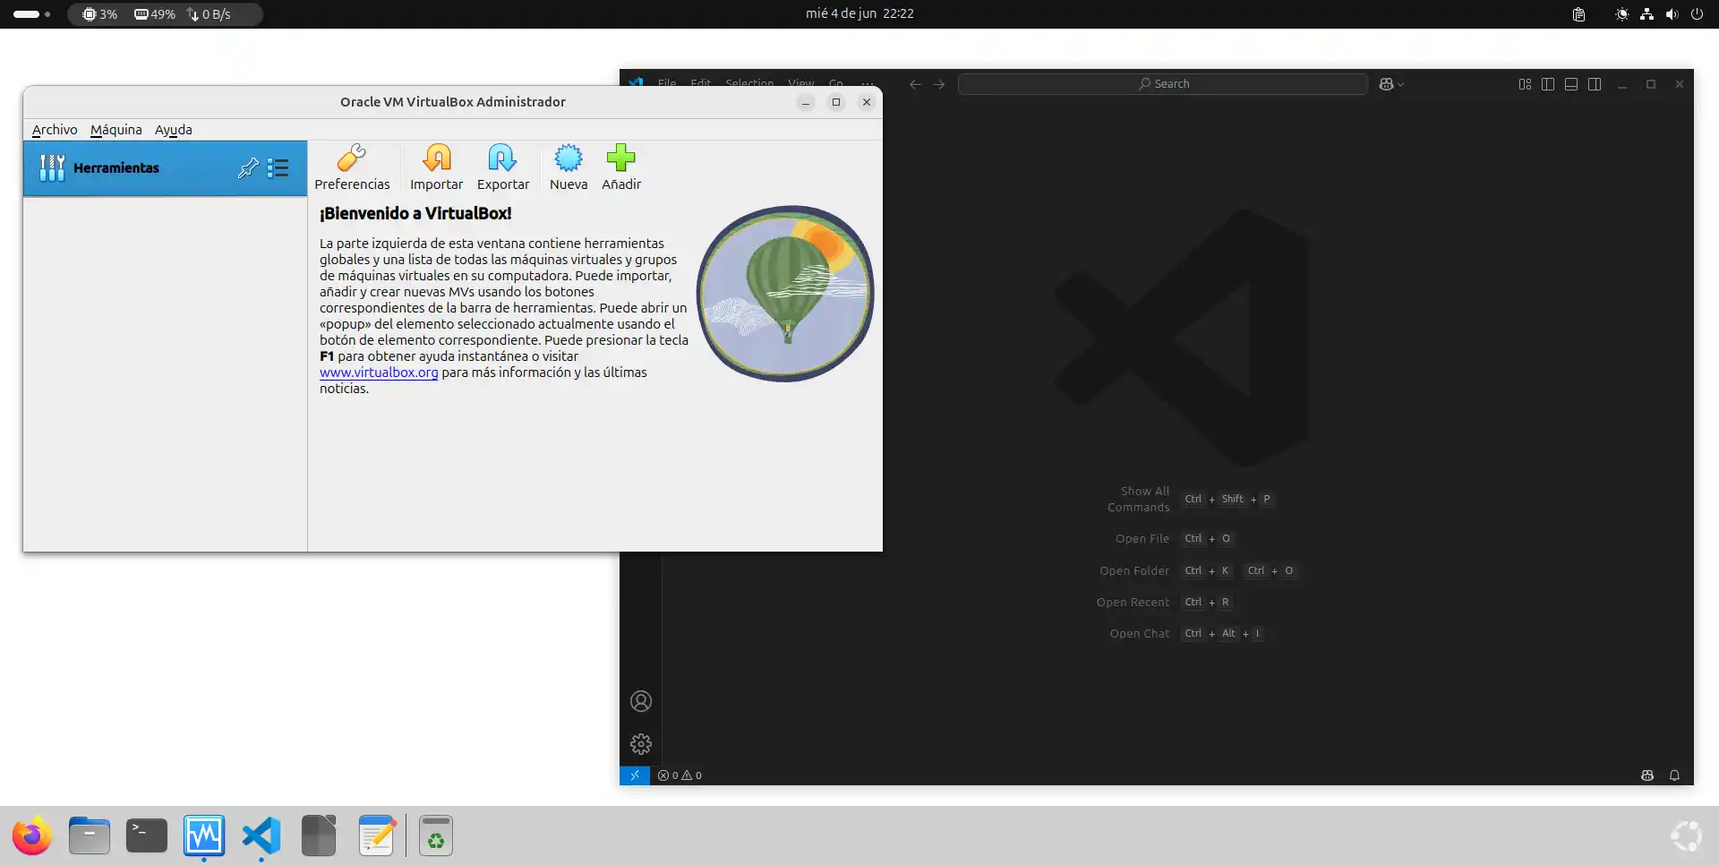This screenshot has width=1719, height=865.
Task: Pin the Herramientas panel
Action: [248, 168]
